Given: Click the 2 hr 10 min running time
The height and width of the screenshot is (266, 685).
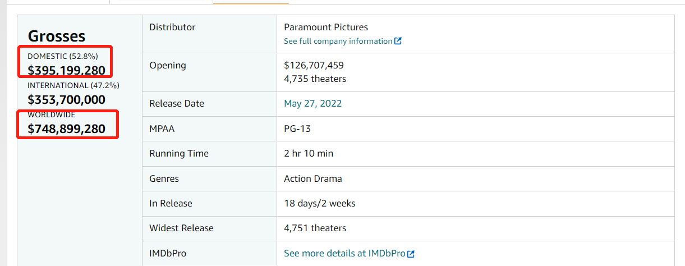Looking at the screenshot, I should click(x=309, y=153).
